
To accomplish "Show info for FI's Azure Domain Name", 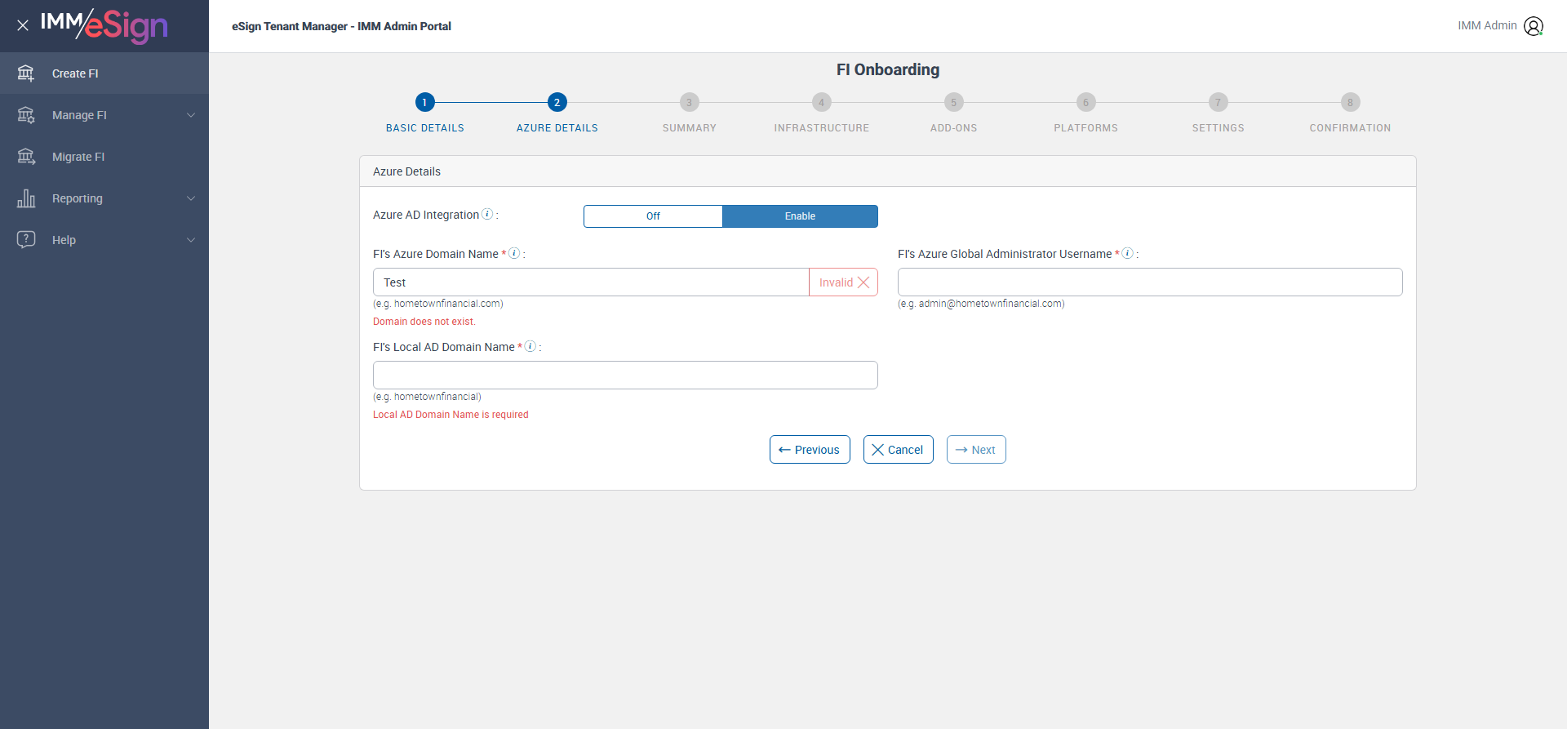I will 514,253.
